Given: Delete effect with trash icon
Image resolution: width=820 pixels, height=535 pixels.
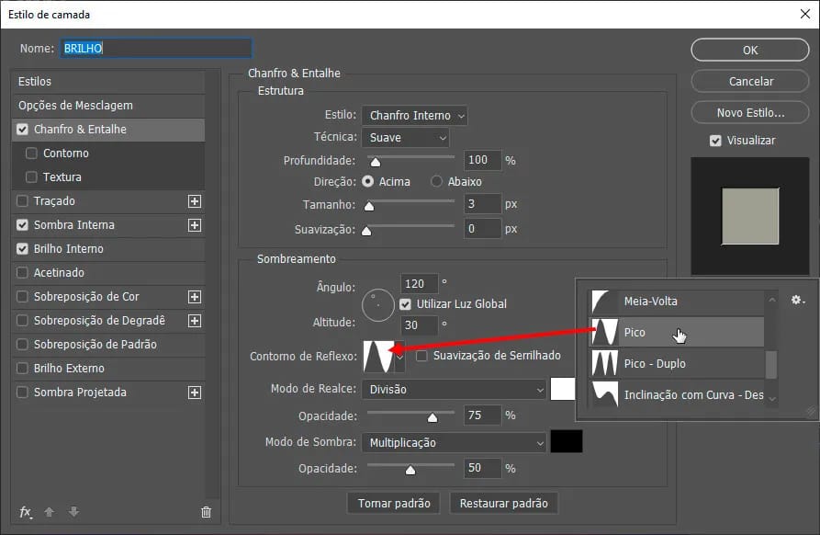Looking at the screenshot, I should click(206, 512).
